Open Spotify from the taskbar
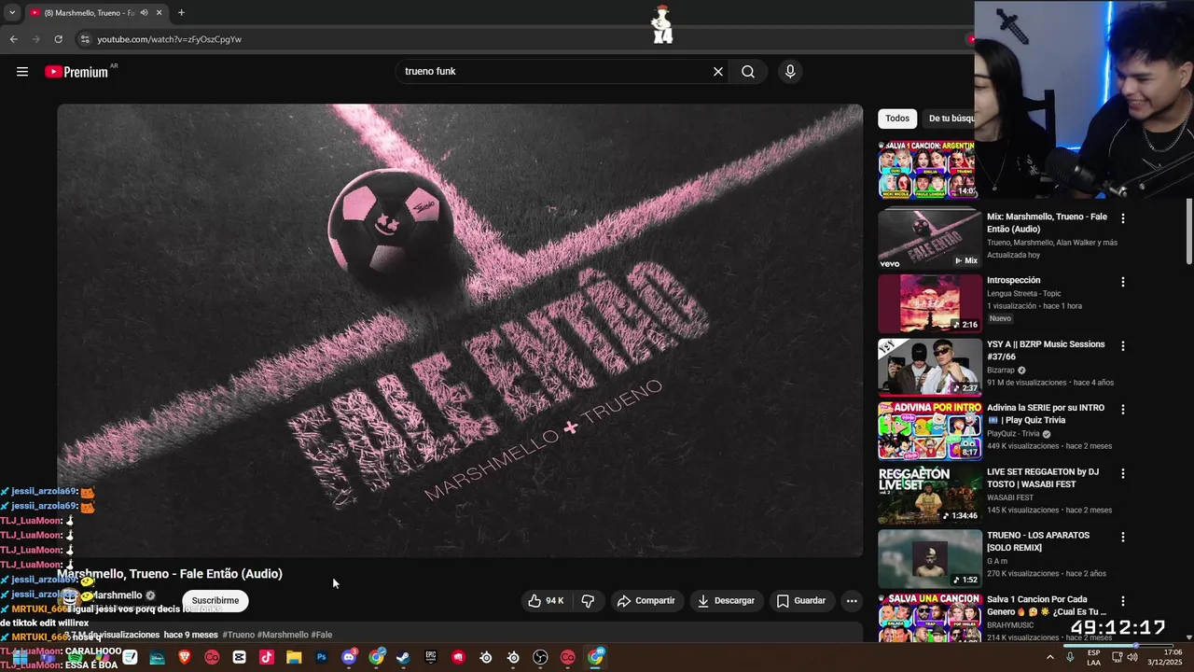Viewport: 1194px width, 672px height. point(76,657)
